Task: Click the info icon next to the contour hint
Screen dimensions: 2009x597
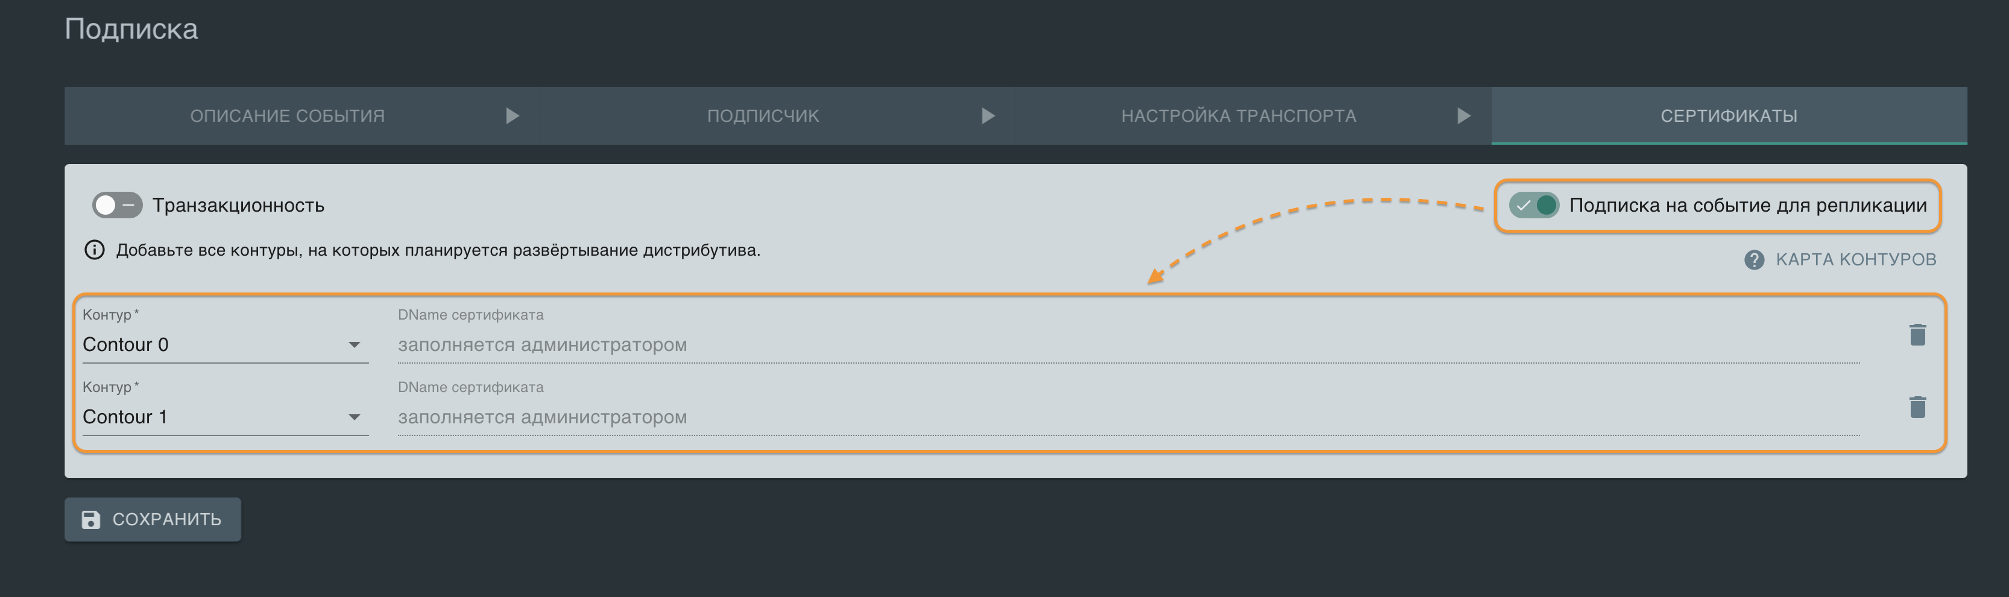Action: click(95, 250)
